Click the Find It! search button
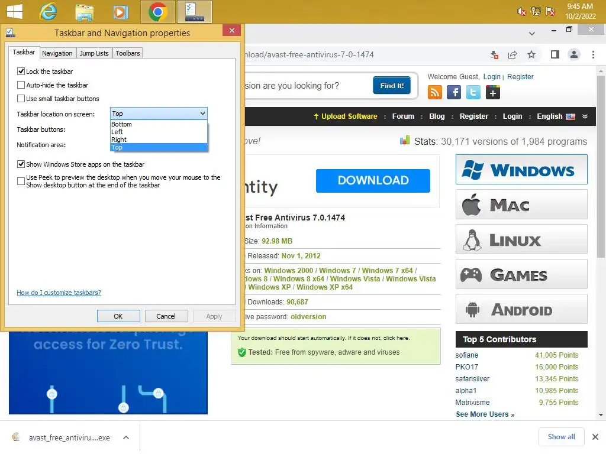This screenshot has height=454, width=606. [x=392, y=86]
